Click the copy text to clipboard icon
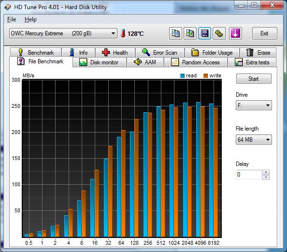This screenshot has height=252, width=287. (175, 33)
